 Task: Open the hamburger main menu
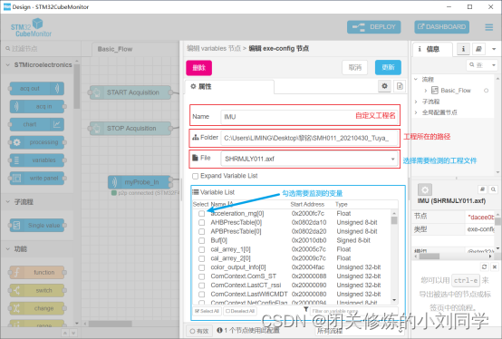pos(489,27)
